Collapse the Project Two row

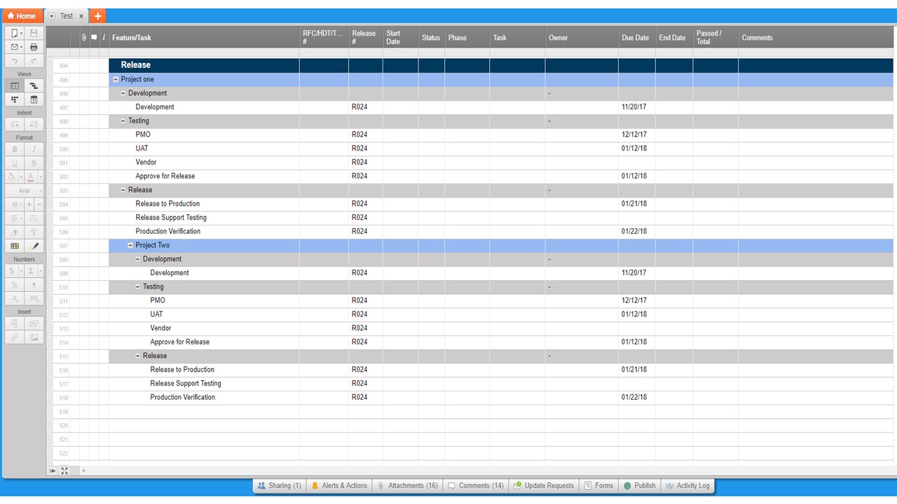click(x=130, y=245)
